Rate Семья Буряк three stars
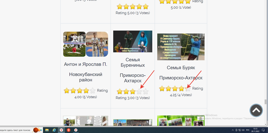Image resolution: width=268 pixels, height=133 pixels. tap(175, 88)
